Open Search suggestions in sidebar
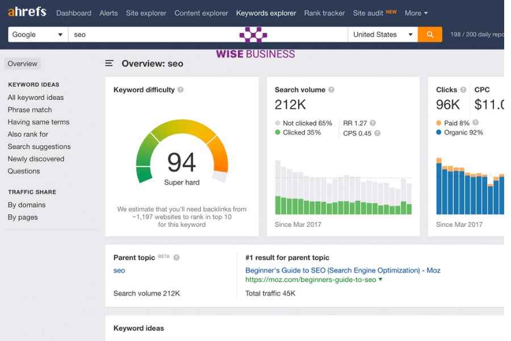The image size is (511, 341). pos(39,147)
